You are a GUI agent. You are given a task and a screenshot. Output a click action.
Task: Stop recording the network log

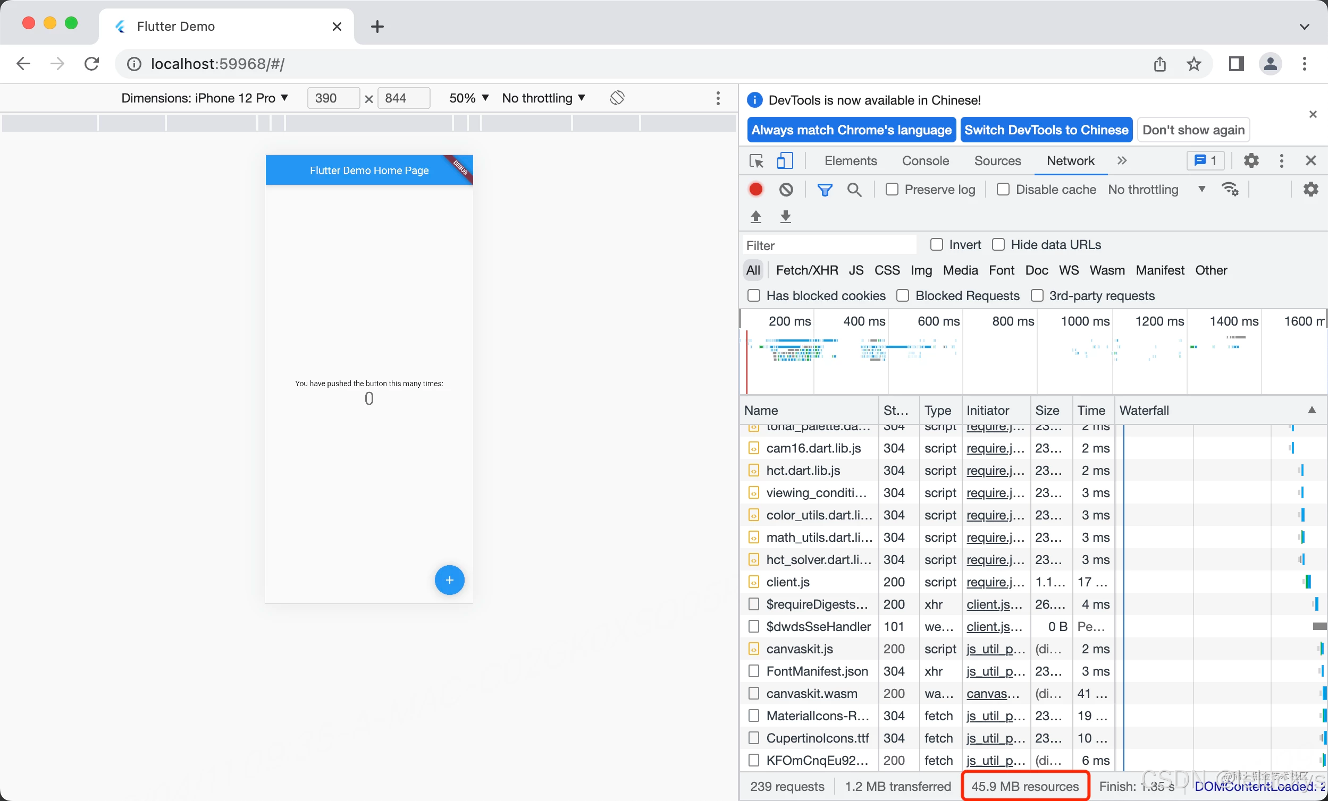(x=755, y=190)
